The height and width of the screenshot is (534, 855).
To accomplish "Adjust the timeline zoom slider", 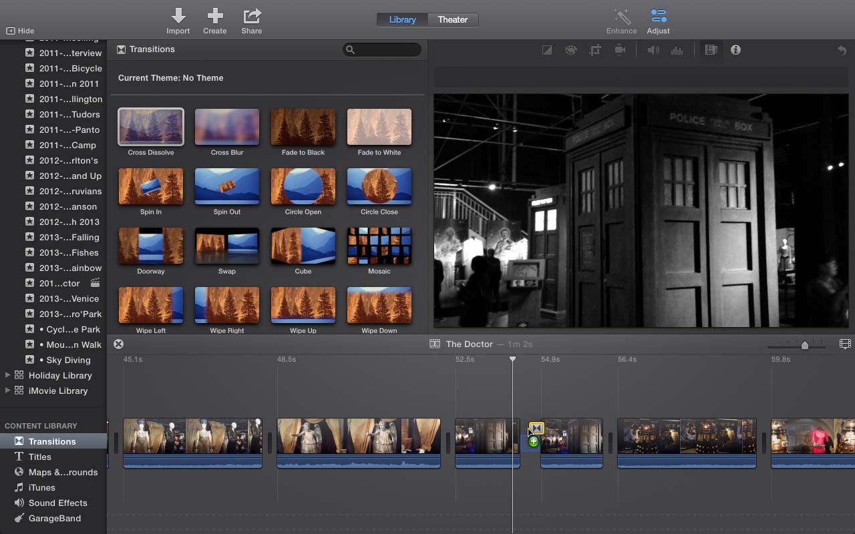I will pyautogui.click(x=804, y=345).
